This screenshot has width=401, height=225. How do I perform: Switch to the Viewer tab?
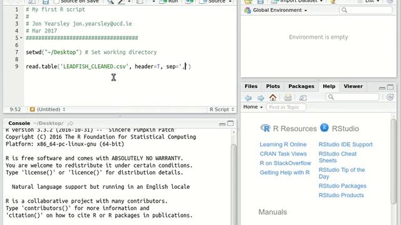(x=353, y=86)
